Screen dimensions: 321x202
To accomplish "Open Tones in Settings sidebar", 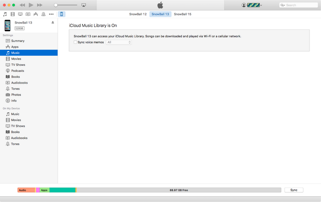I will pos(29,89).
